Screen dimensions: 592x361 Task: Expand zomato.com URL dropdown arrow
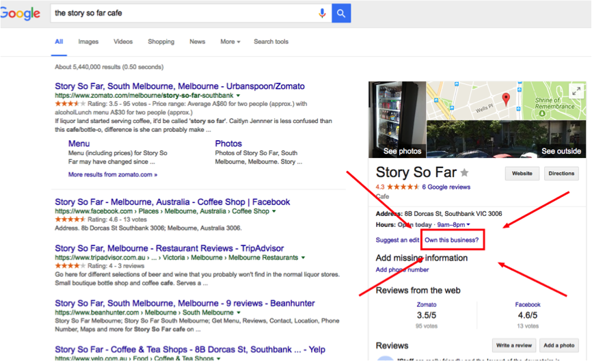pyautogui.click(x=238, y=96)
